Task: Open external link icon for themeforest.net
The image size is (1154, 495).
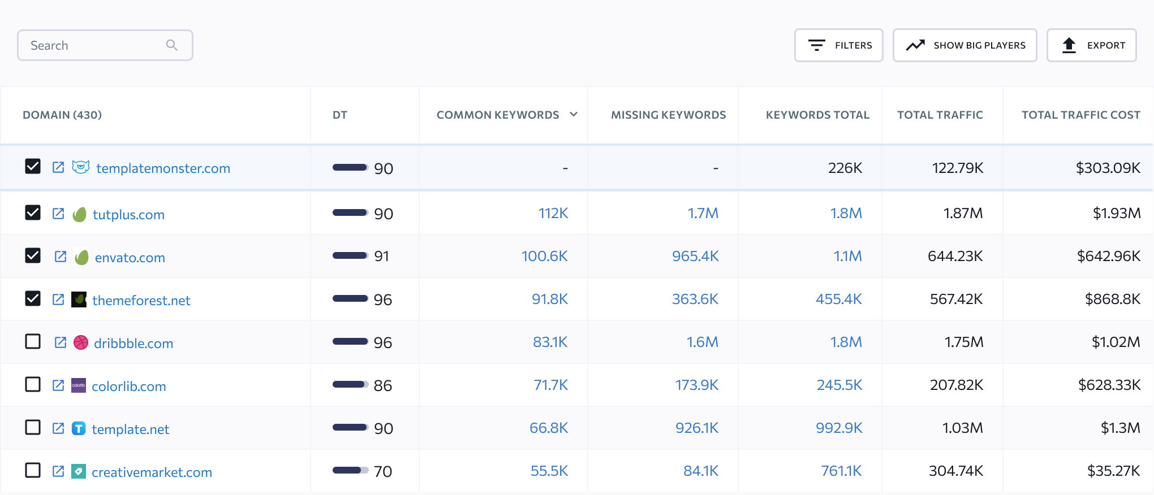Action: coord(58,299)
